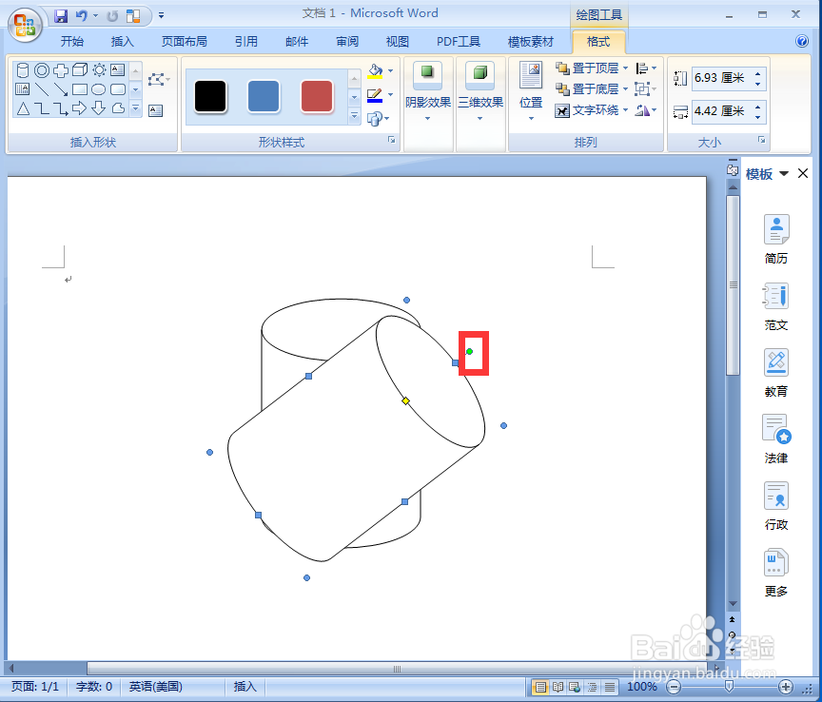Image resolution: width=822 pixels, height=702 pixels.
Task: Expand the shape styles gallery more arrow
Action: (354, 115)
